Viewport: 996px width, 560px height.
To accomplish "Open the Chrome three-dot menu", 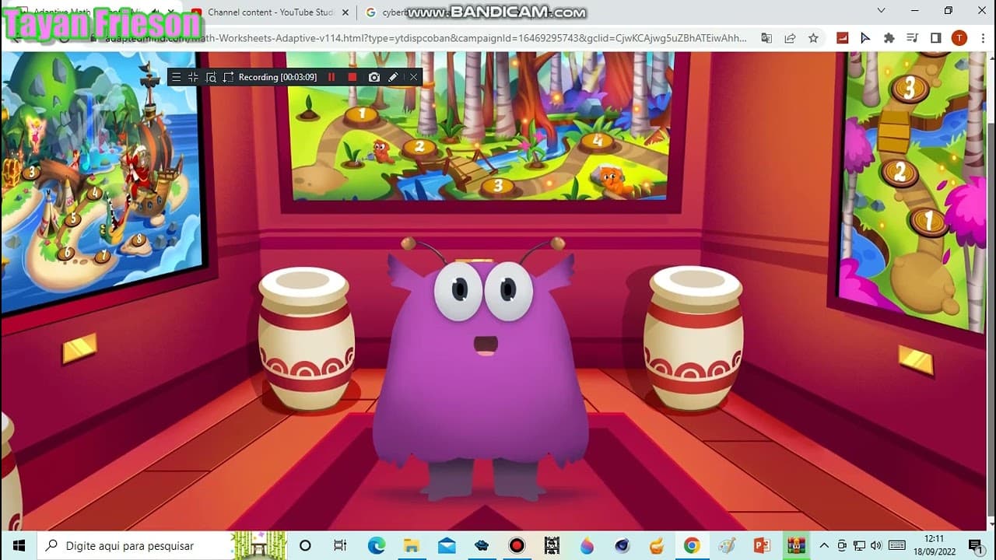I will click(x=982, y=38).
